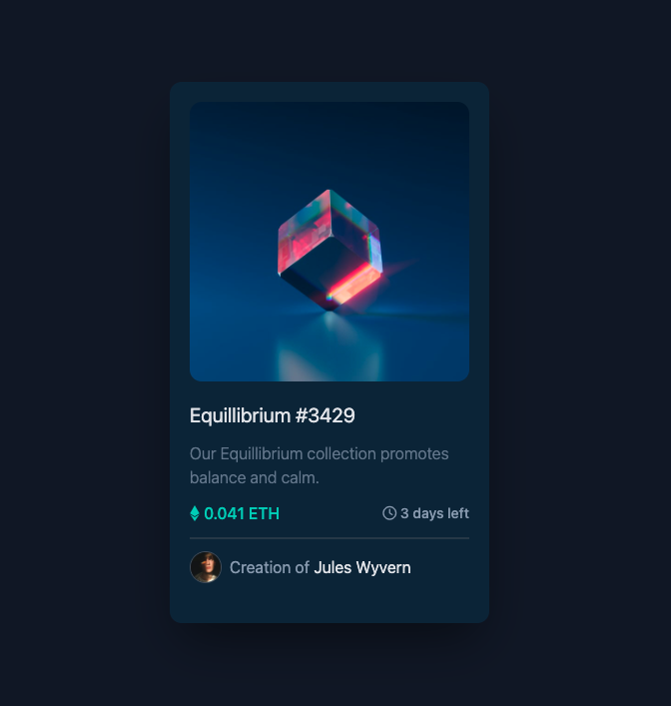
Task: Click the cube's reflection in the artwork
Action: coord(331,347)
